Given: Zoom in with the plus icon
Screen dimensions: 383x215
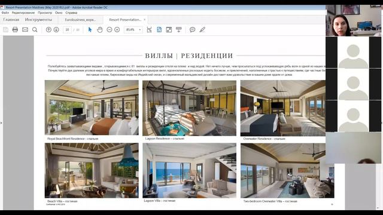Looking at the screenshot, I should coord(117,30).
